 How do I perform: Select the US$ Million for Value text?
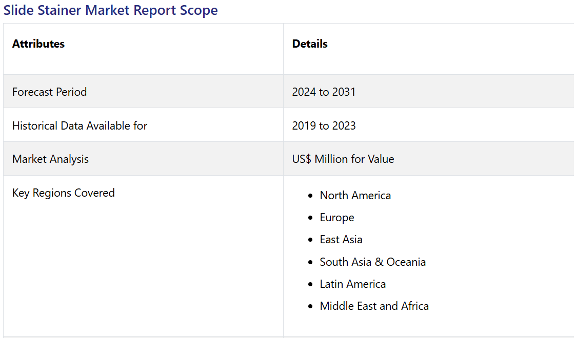pyautogui.click(x=343, y=159)
